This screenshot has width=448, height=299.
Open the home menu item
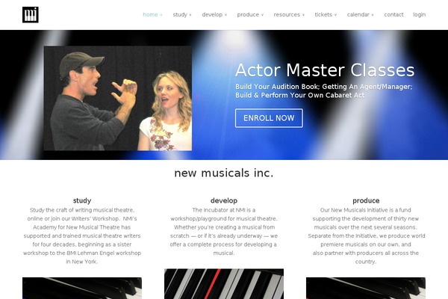click(152, 15)
